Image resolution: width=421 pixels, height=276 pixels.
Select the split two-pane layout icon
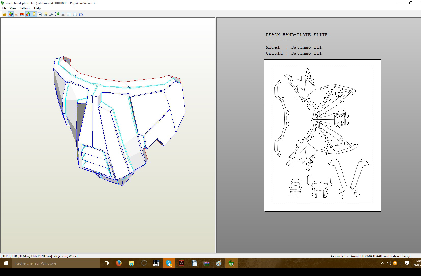[69, 15]
